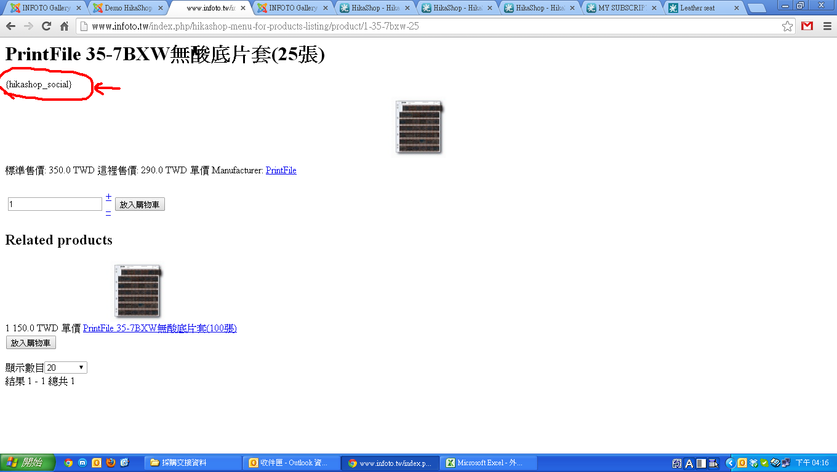837x472 pixels.
Task: Open the browser home page
Action: click(64, 26)
